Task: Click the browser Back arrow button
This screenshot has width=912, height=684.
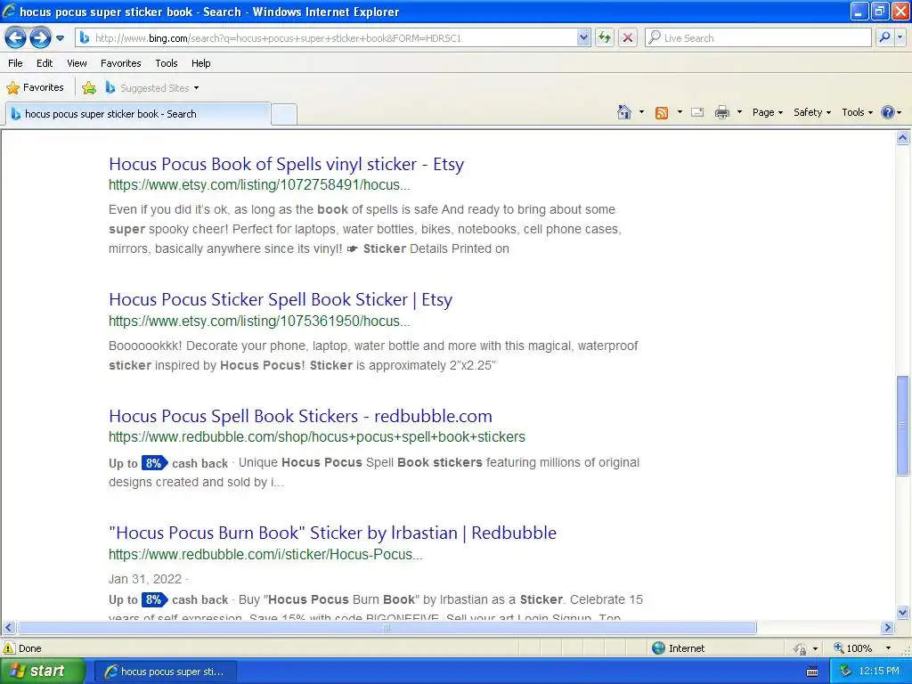Action: pyautogui.click(x=16, y=38)
